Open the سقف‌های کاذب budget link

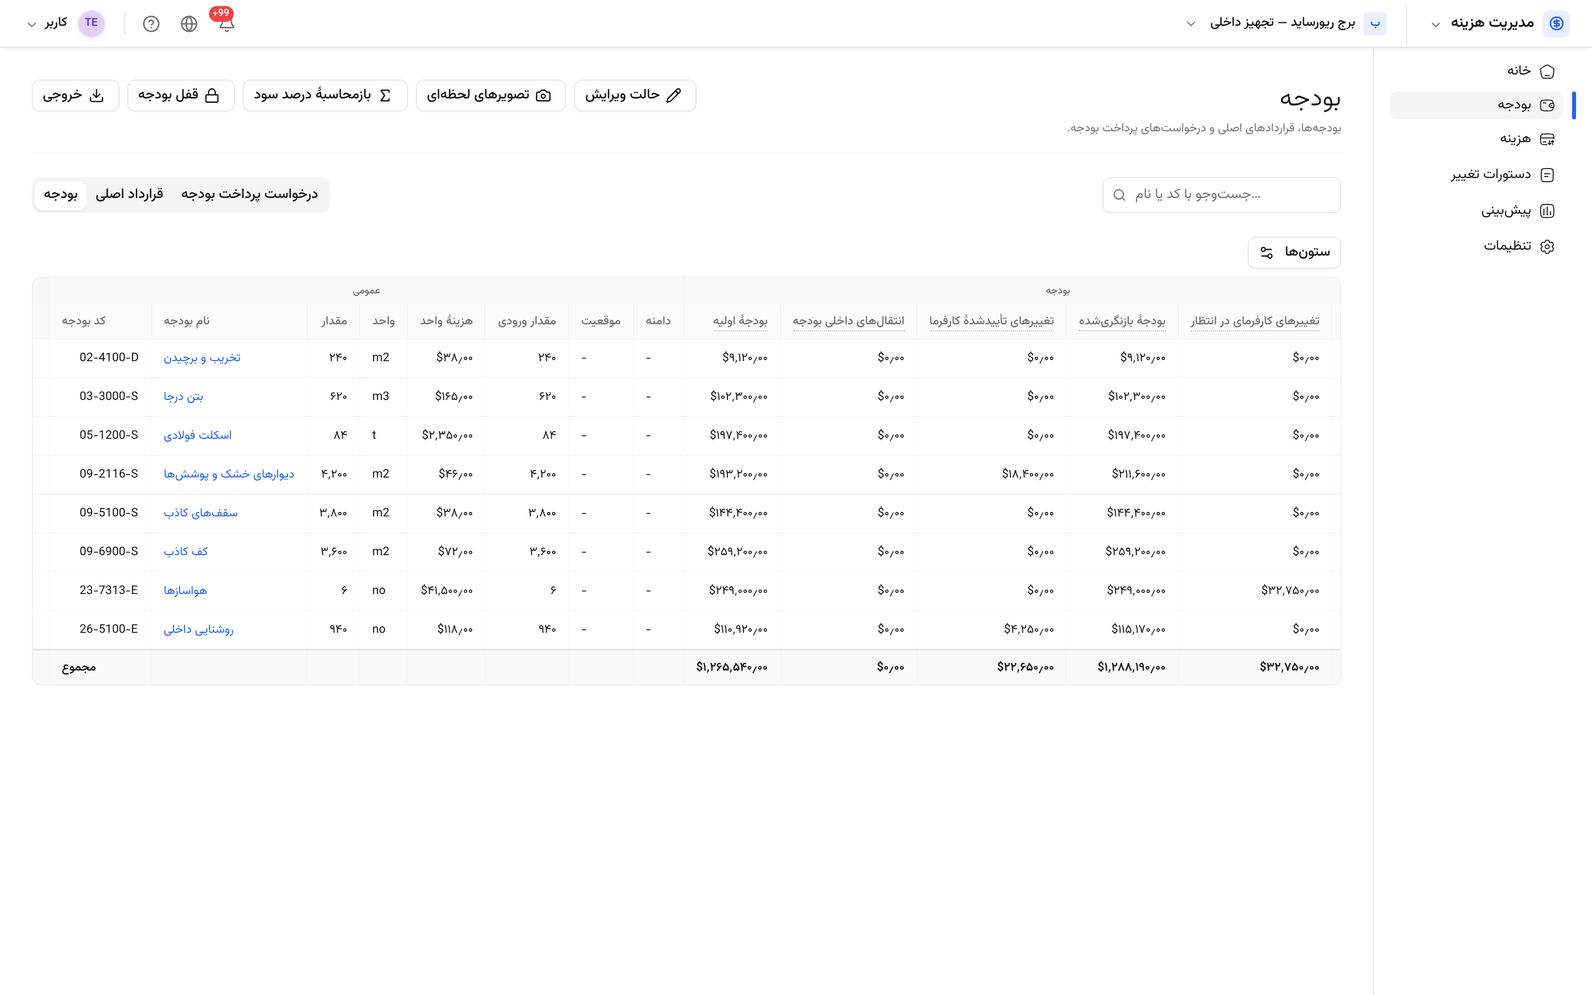point(200,513)
